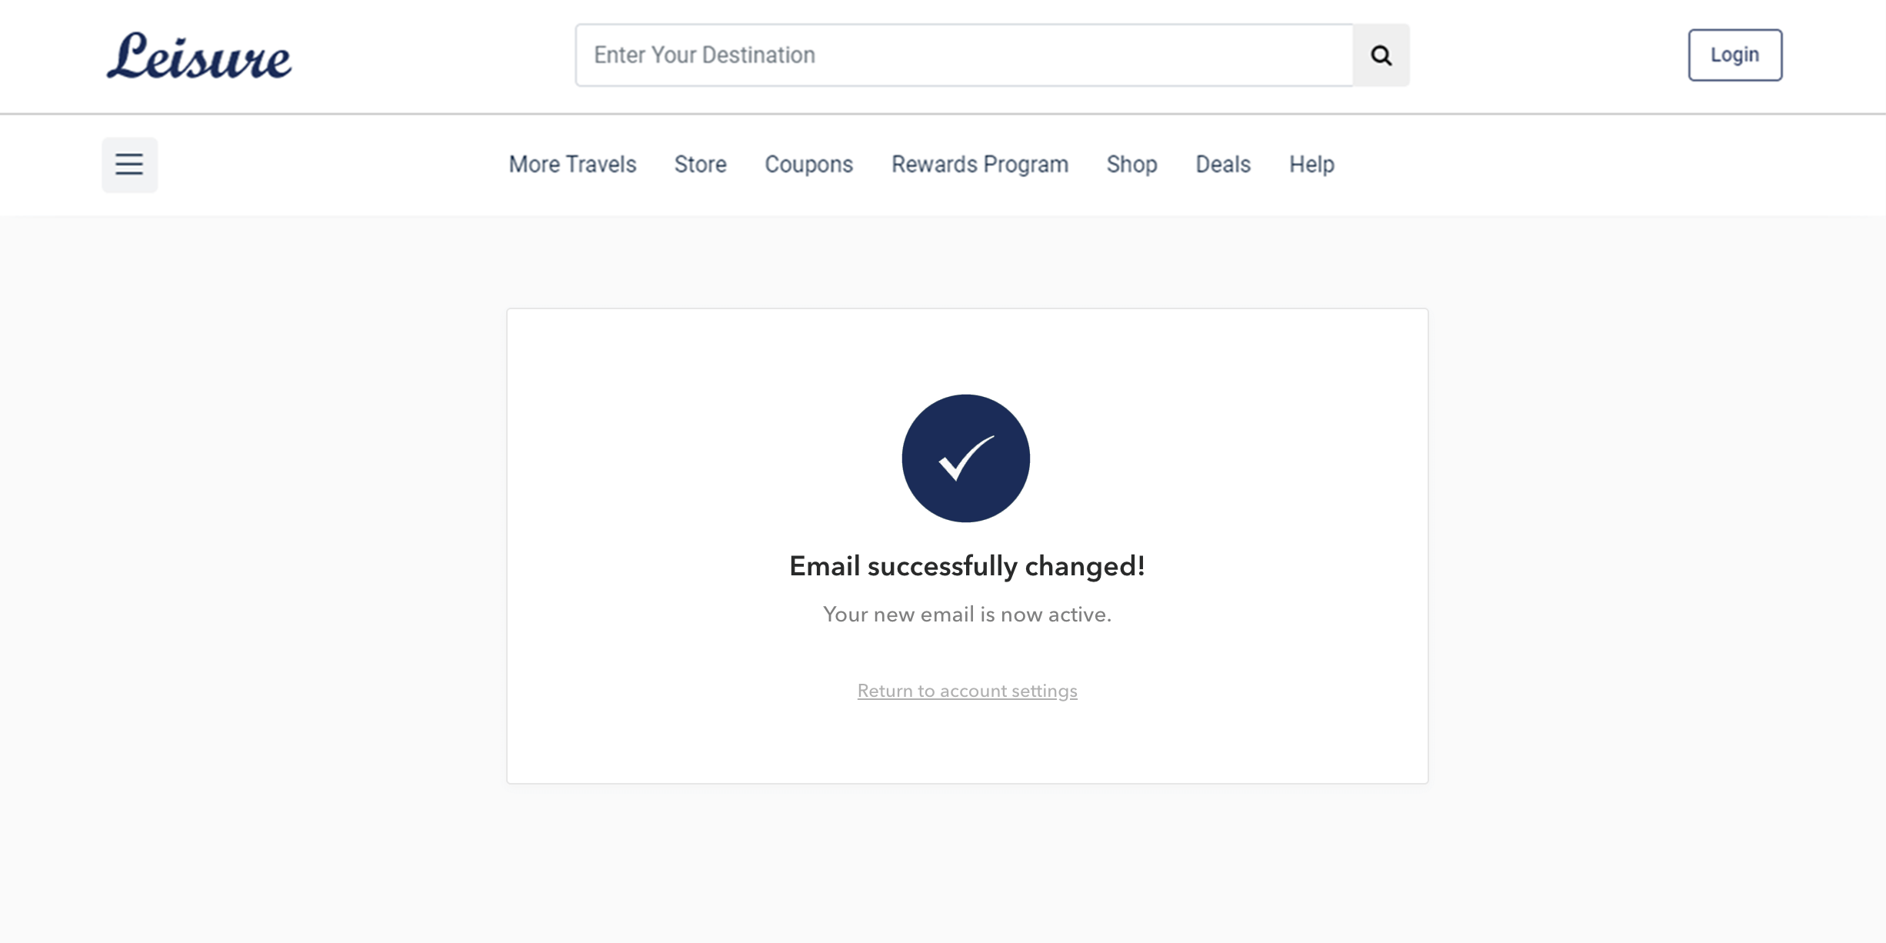1886x943 pixels.
Task: Open the Help menu item
Action: (1311, 165)
